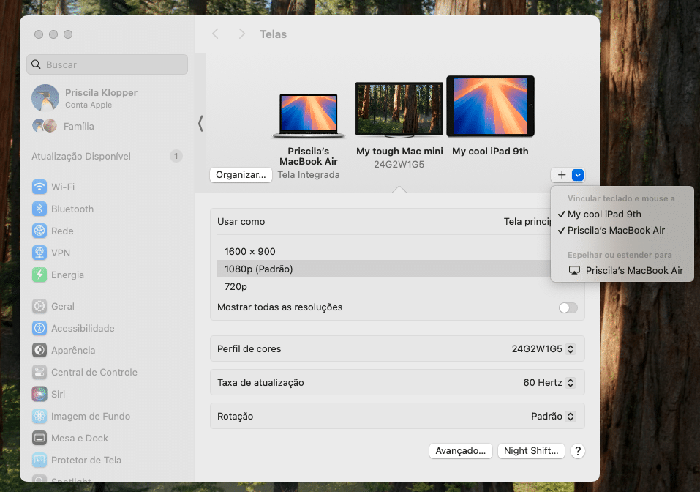The width and height of the screenshot is (700, 492).
Task: Click Priscila Klopper's penguin avatar
Action: (45, 98)
